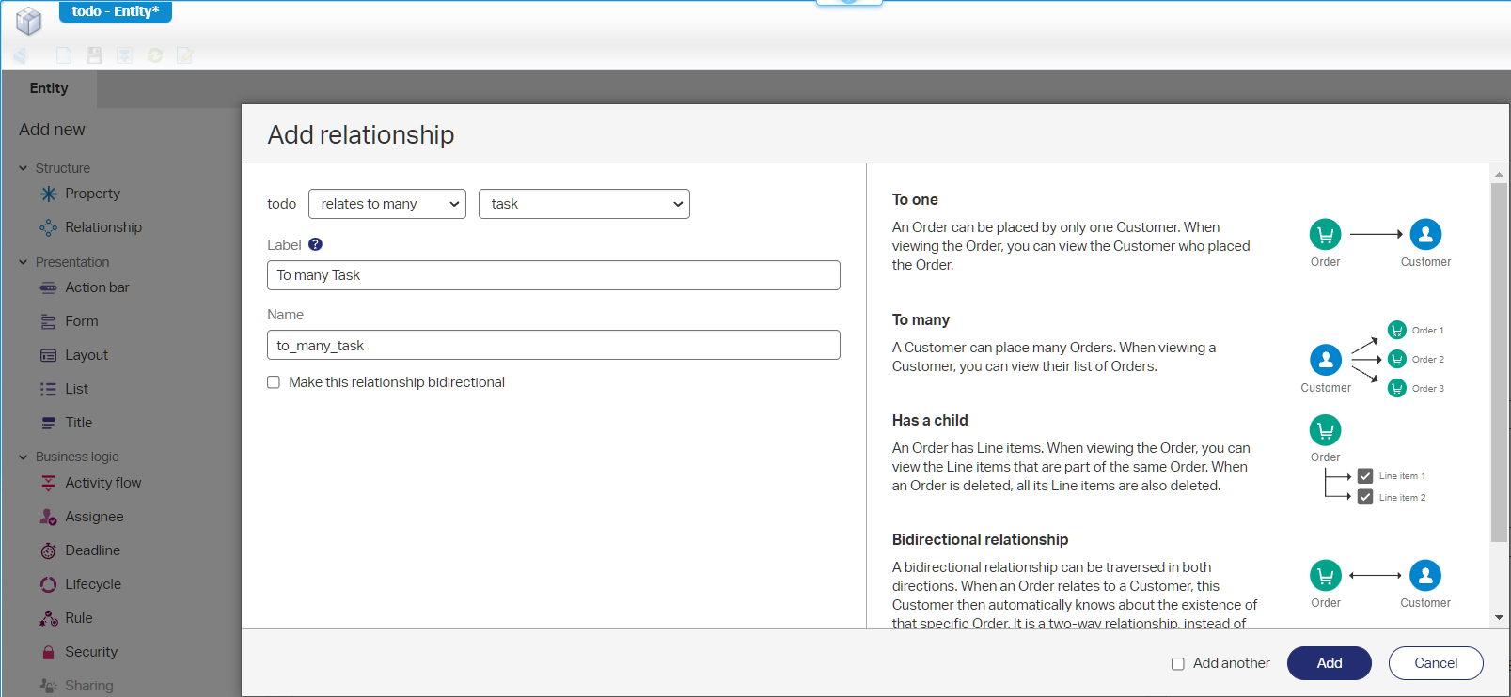Collapse the Business logic section
Screen dimensions: 1511x697
pyautogui.click(x=24, y=457)
